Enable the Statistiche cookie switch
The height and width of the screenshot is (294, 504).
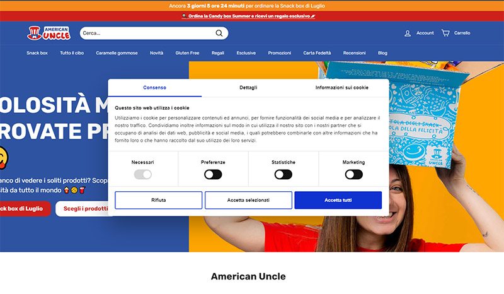click(283, 175)
